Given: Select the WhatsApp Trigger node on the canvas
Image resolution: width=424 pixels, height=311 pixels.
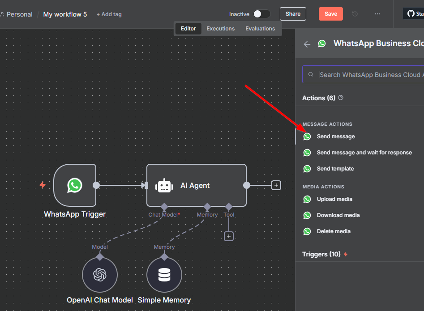Looking at the screenshot, I should pos(75,185).
